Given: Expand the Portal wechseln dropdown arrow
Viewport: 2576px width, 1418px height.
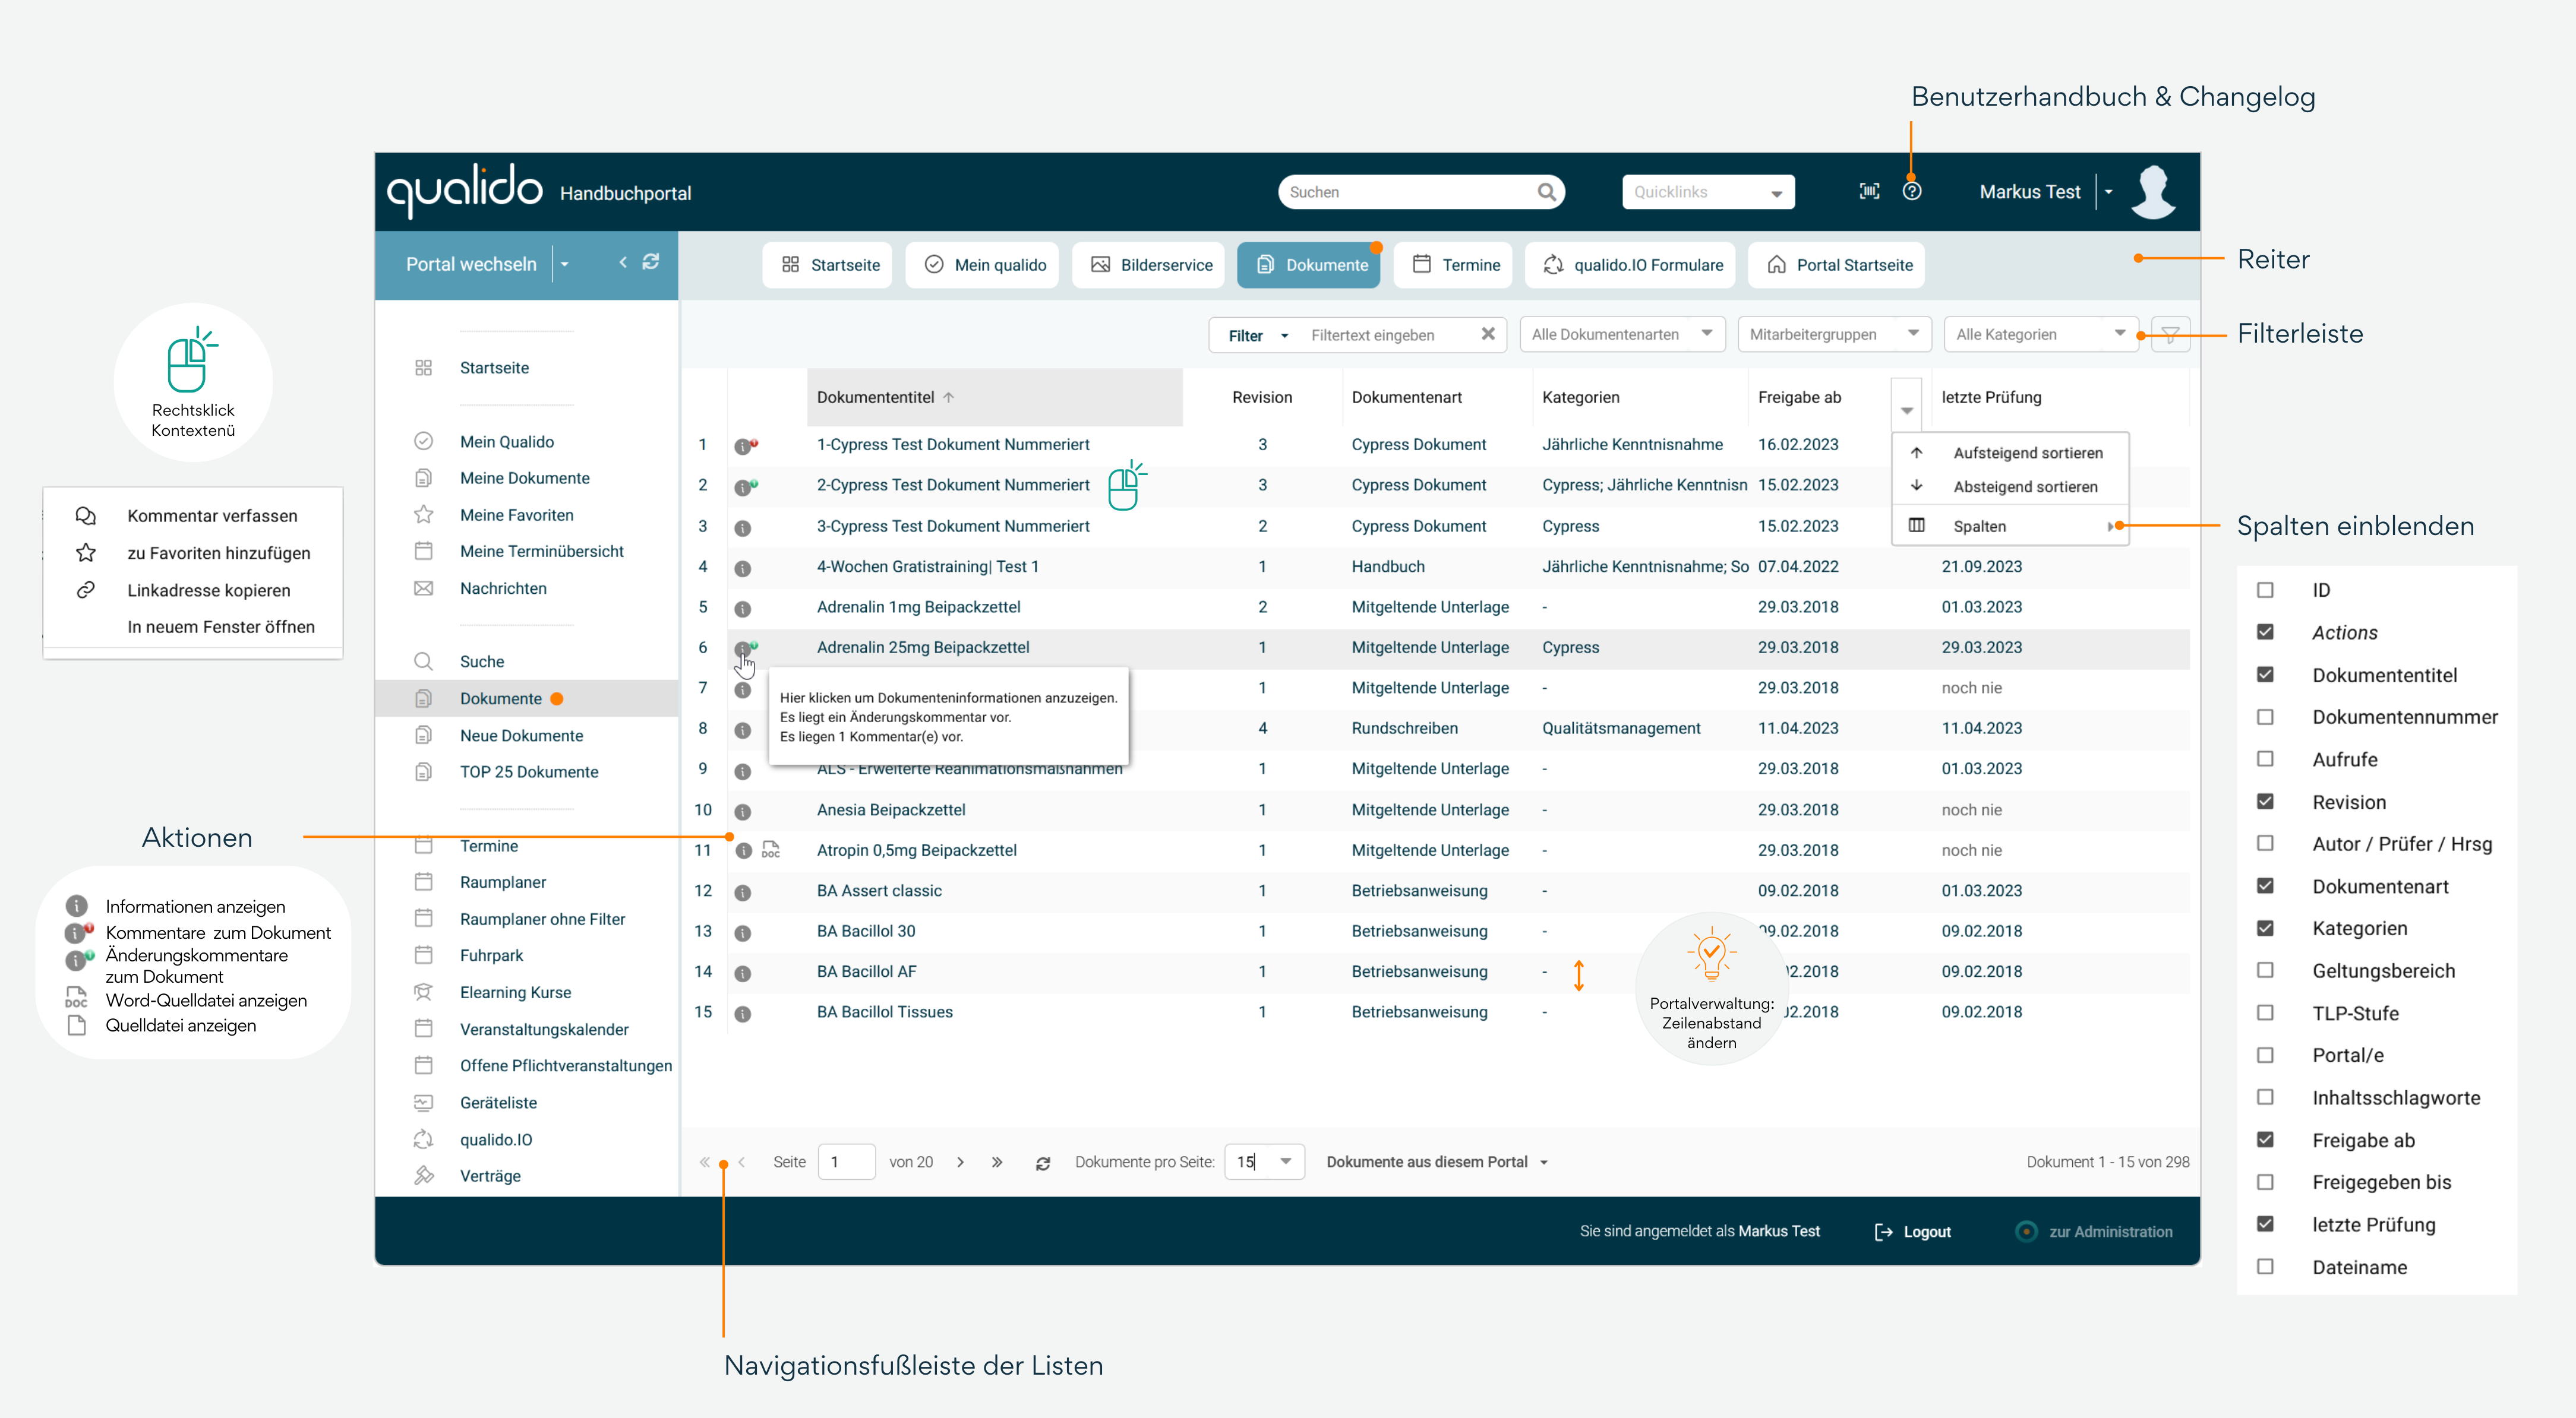Looking at the screenshot, I should 564,264.
